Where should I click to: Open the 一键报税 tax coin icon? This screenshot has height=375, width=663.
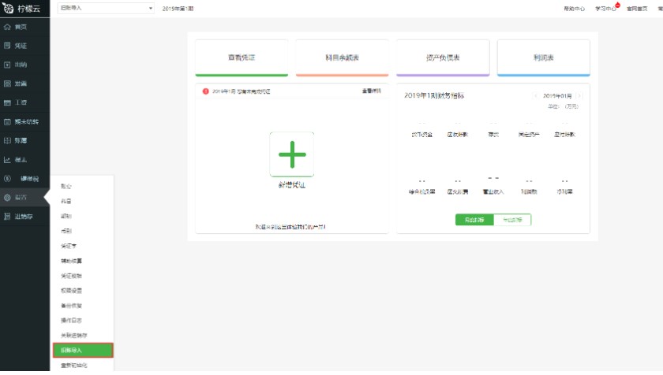[7, 178]
